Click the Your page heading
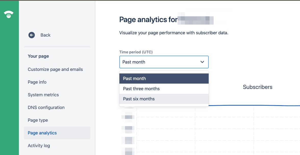The image size is (300, 155). tap(38, 56)
